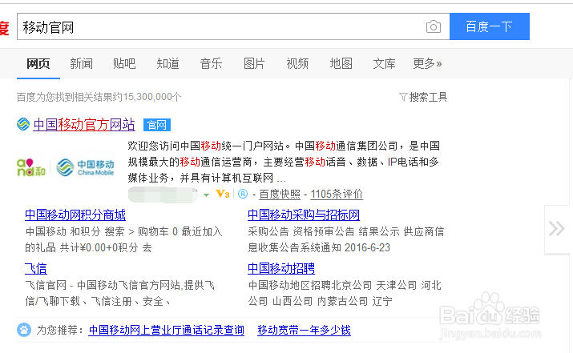573x353 pixels.
Task: Click the V3 credibility badge icon
Action: [x=223, y=194]
